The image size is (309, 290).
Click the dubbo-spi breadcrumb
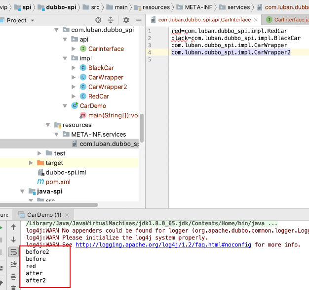click(x=61, y=7)
